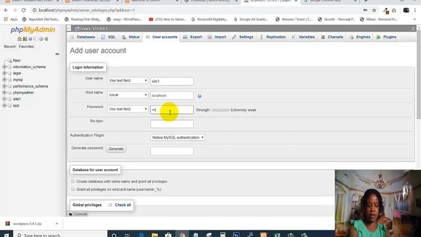Enable create database with same name checkbox
Viewport: 421px width, 237px height.
[x=73, y=182]
